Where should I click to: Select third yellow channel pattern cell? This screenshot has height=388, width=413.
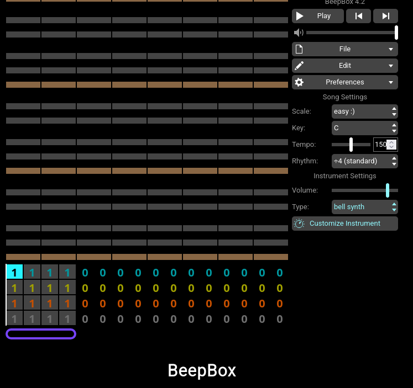pos(50,288)
